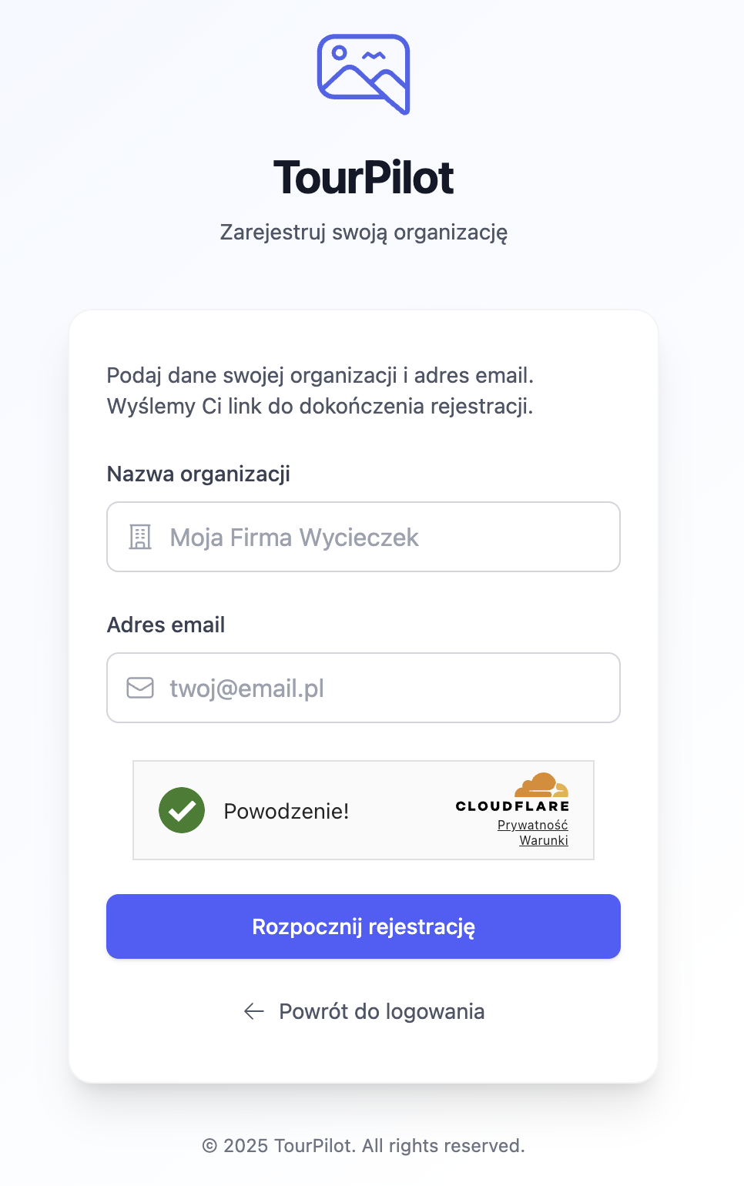Focus the Adres email input field
The height and width of the screenshot is (1186, 744).
pos(385,688)
